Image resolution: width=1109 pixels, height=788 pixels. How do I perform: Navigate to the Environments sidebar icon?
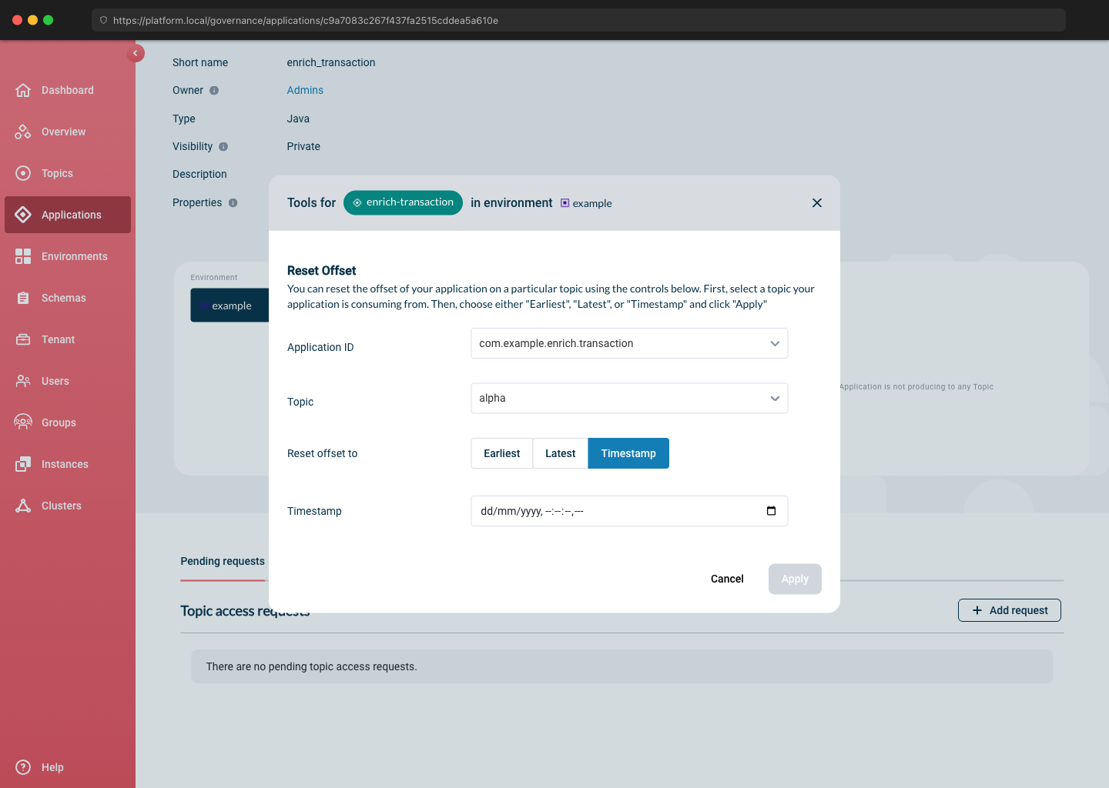74,256
